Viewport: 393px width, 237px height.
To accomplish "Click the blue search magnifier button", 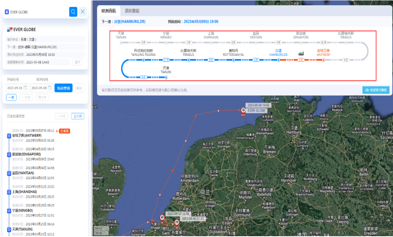I will [73, 12].
